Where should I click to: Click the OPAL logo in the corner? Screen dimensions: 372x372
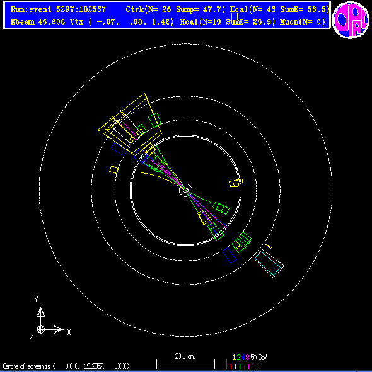click(x=351, y=20)
